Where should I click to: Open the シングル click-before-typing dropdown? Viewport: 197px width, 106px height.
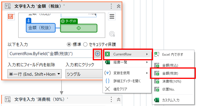tap(84, 74)
